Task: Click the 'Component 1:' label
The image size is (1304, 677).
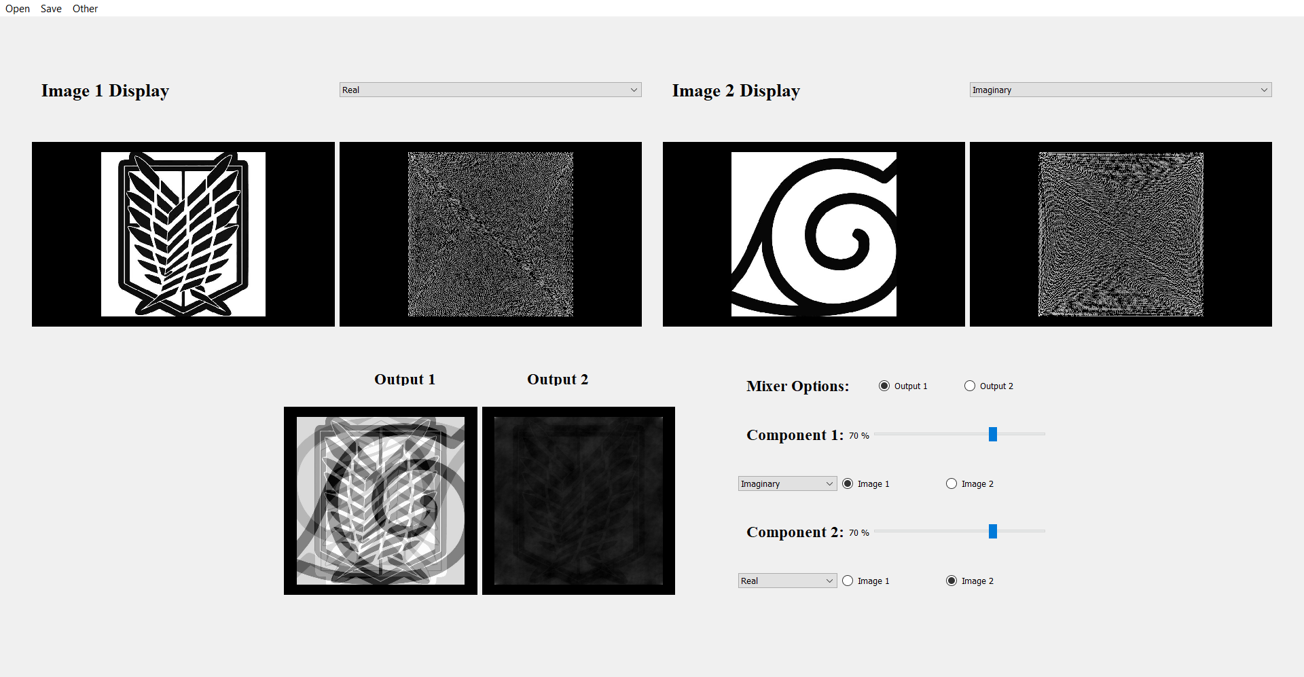Action: (795, 435)
